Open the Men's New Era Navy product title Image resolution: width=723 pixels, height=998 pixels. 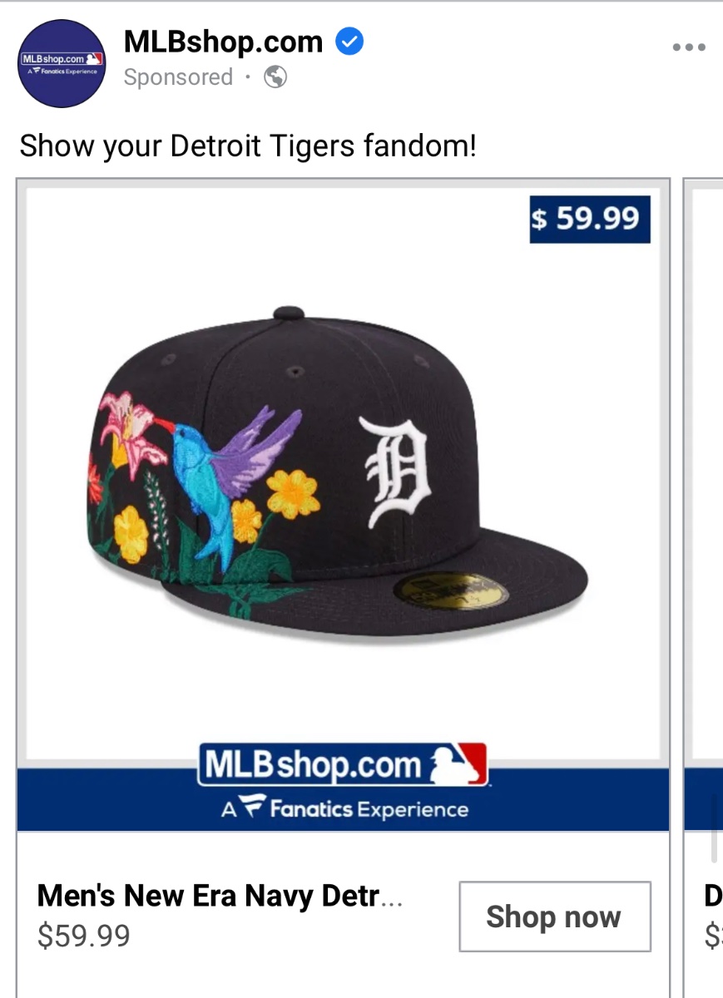220,897
